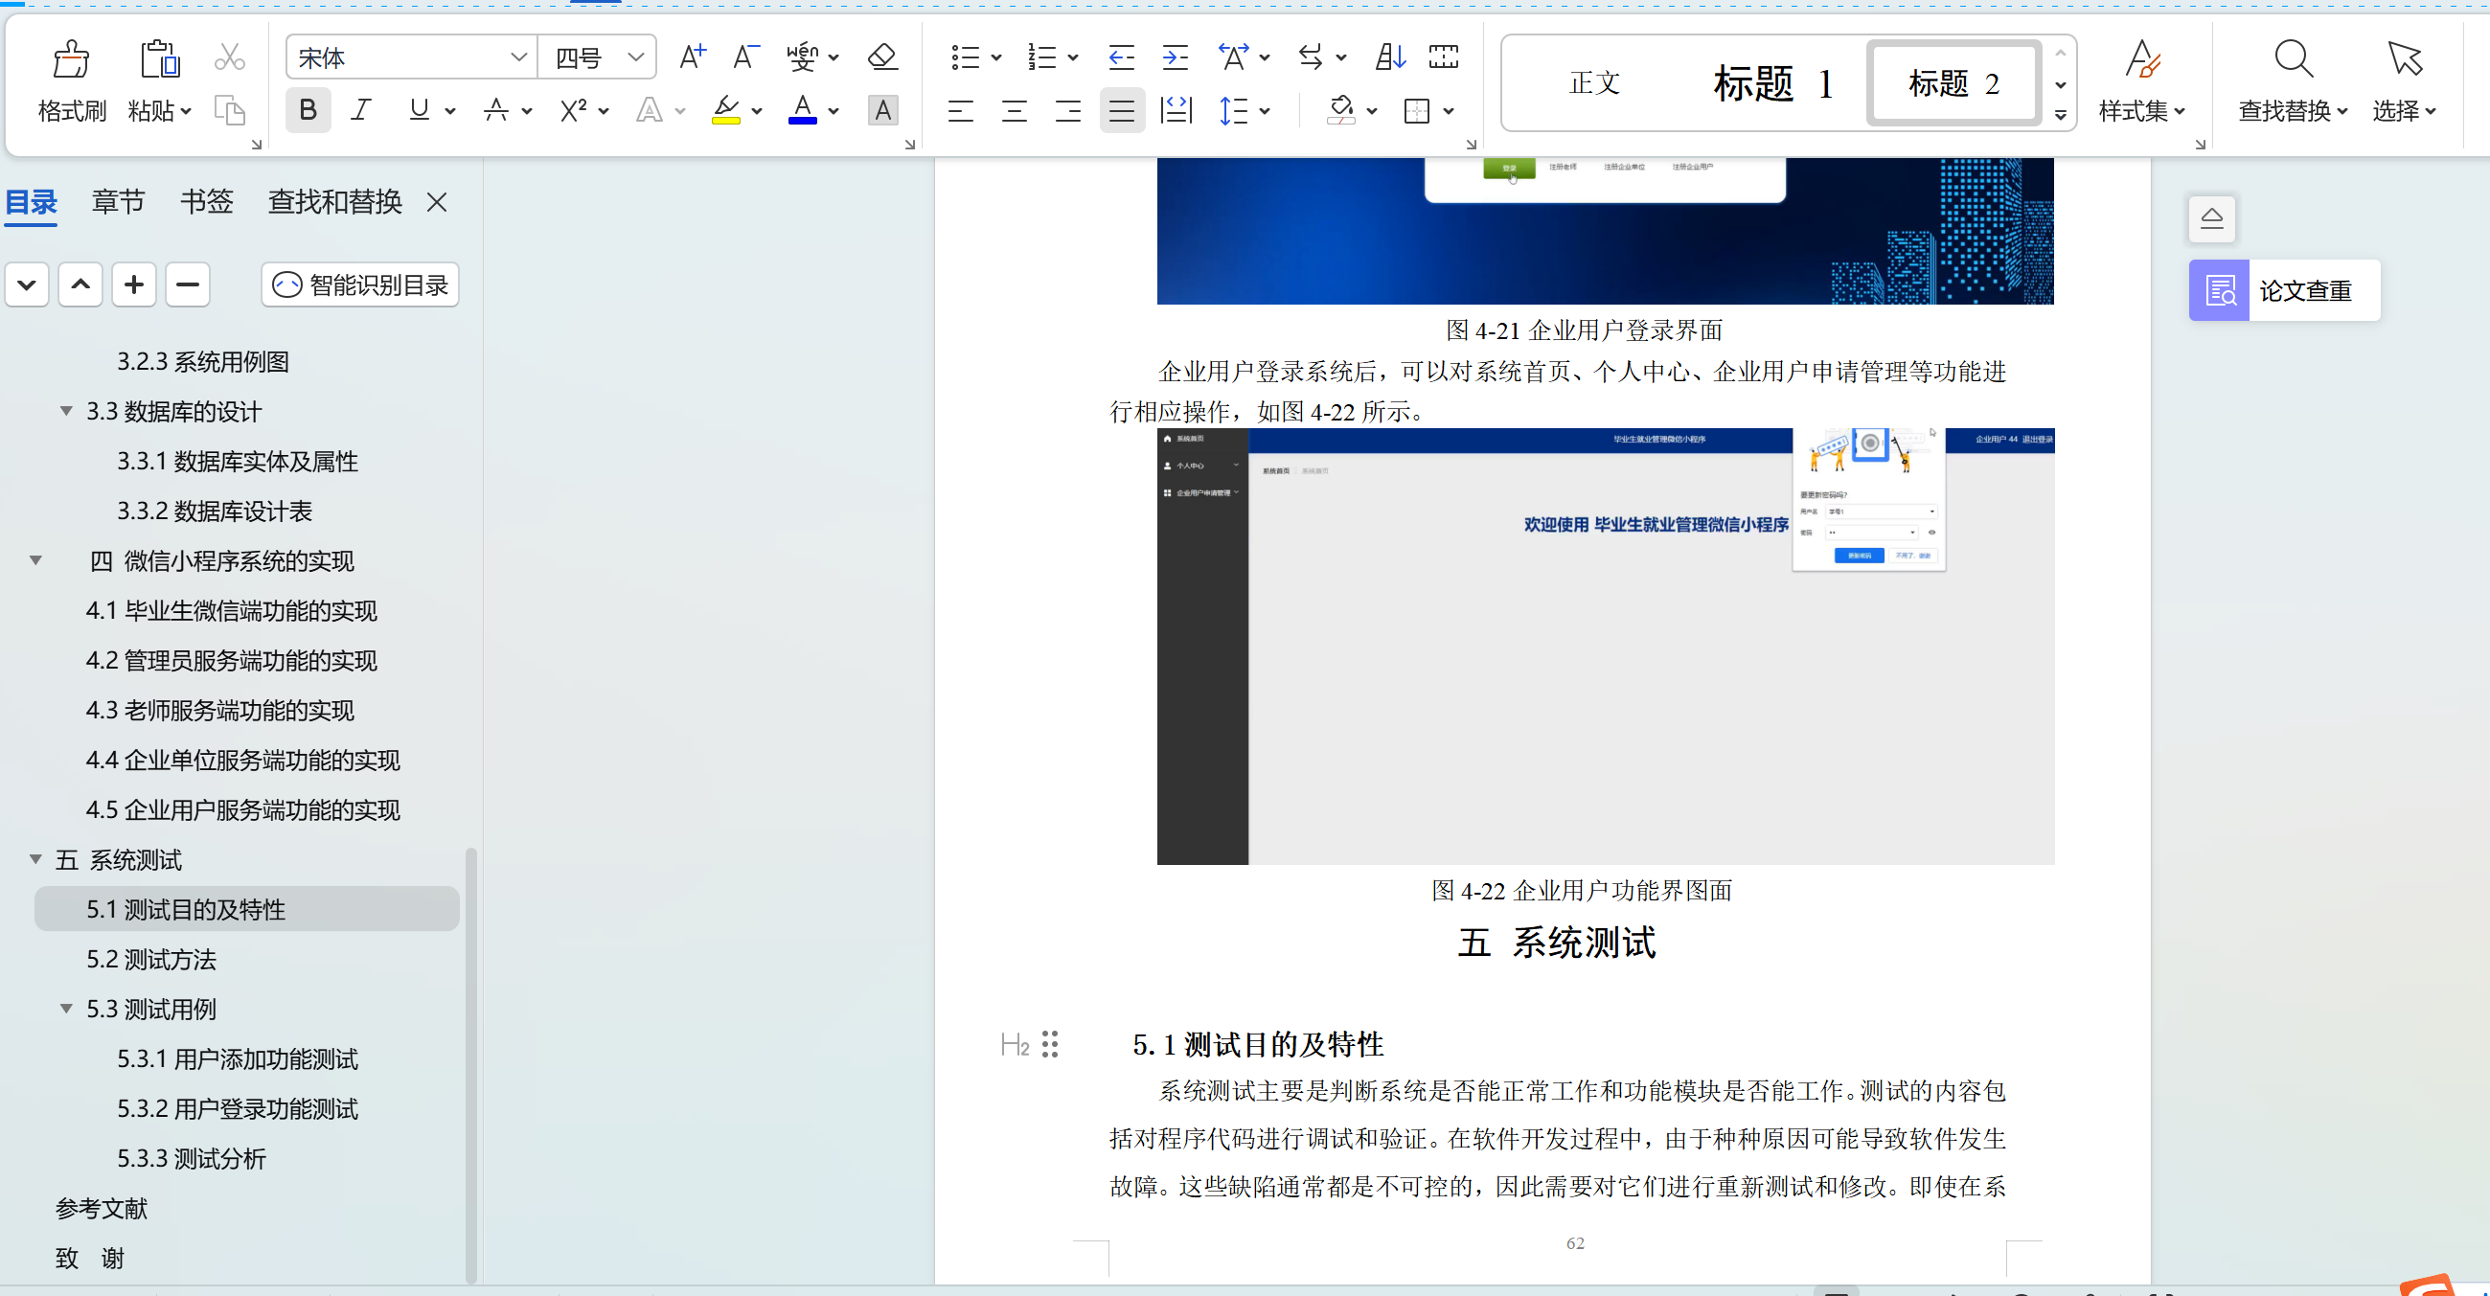Click the clear formatting eraser icon
The width and height of the screenshot is (2490, 1296).
click(x=881, y=57)
